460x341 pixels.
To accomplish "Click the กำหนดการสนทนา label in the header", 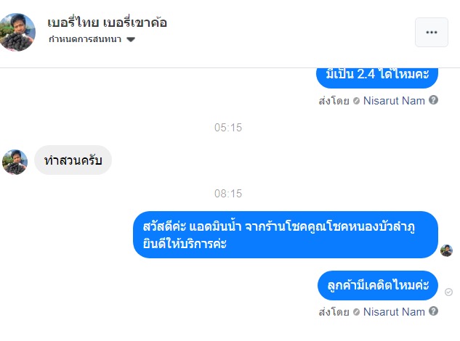I will click(x=86, y=40).
